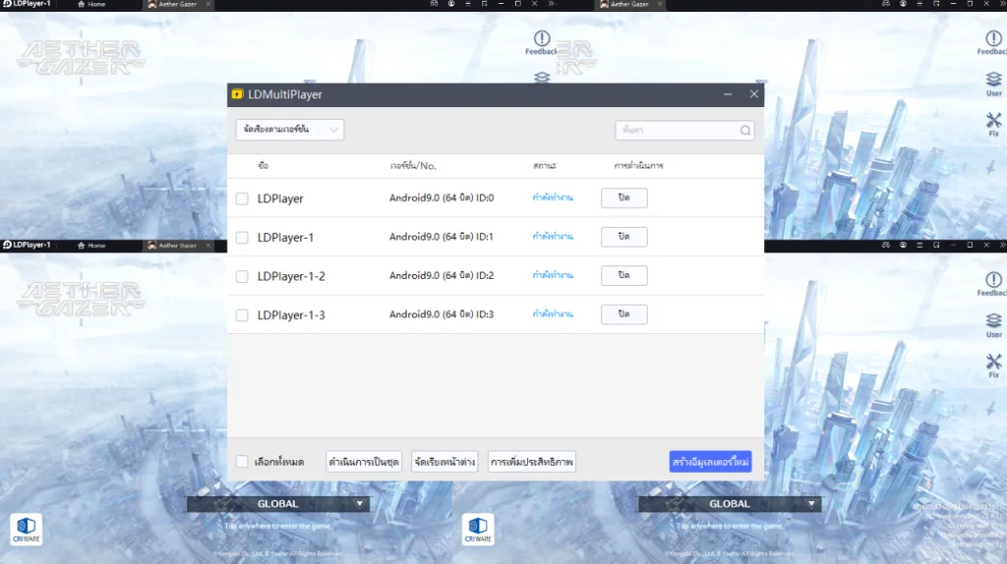Open hamburger menu in upper-right emulator titlebar

(919, 4)
